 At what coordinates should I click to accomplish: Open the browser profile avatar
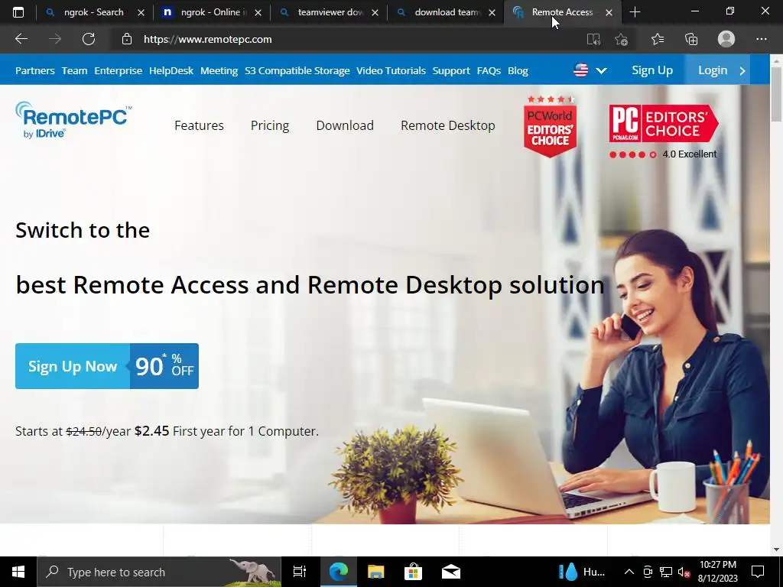pos(726,39)
